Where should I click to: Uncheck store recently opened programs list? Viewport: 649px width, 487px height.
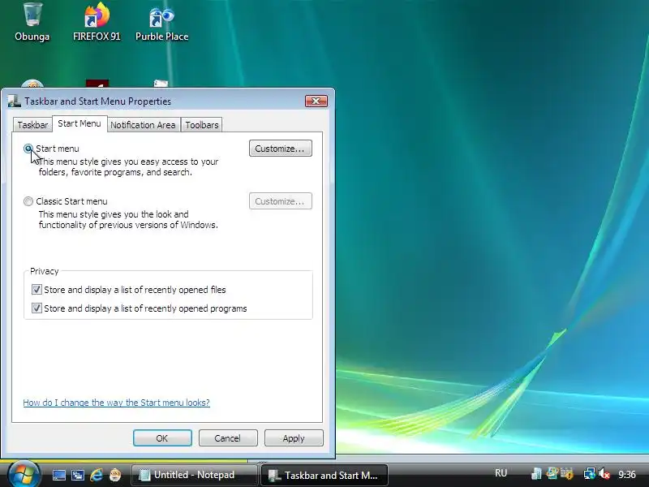coord(37,308)
